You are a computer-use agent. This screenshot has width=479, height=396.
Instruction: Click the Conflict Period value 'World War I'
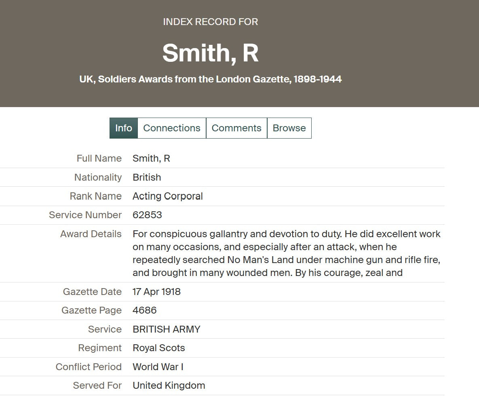[158, 367]
